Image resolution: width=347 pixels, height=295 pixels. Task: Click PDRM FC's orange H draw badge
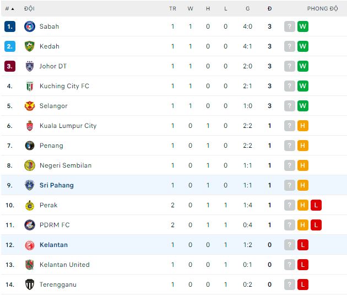[x=302, y=225]
